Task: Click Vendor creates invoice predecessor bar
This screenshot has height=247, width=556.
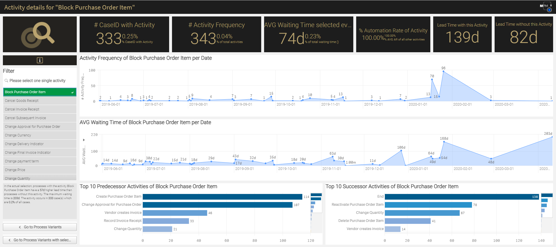Action: coord(175,213)
